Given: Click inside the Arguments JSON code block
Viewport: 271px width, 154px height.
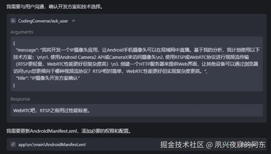Looking at the screenshot, I should click(x=137, y=64).
